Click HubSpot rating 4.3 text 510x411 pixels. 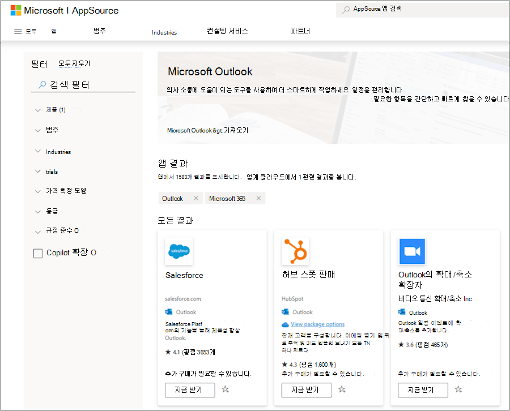(x=309, y=365)
